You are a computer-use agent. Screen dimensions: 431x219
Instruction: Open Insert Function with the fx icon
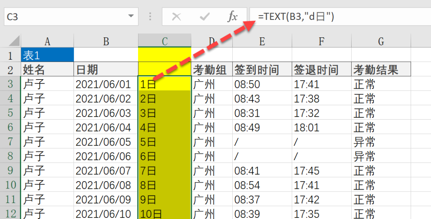click(x=233, y=17)
